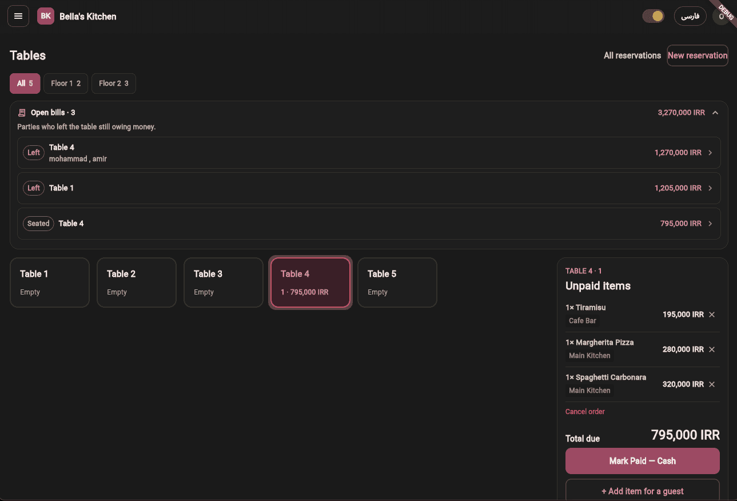Click Add item for a guest
This screenshot has height=501, width=737.
643,491
